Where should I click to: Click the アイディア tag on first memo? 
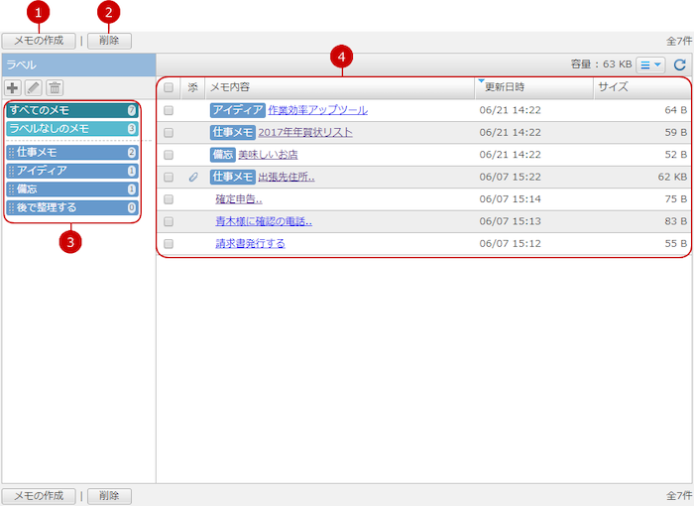[238, 110]
